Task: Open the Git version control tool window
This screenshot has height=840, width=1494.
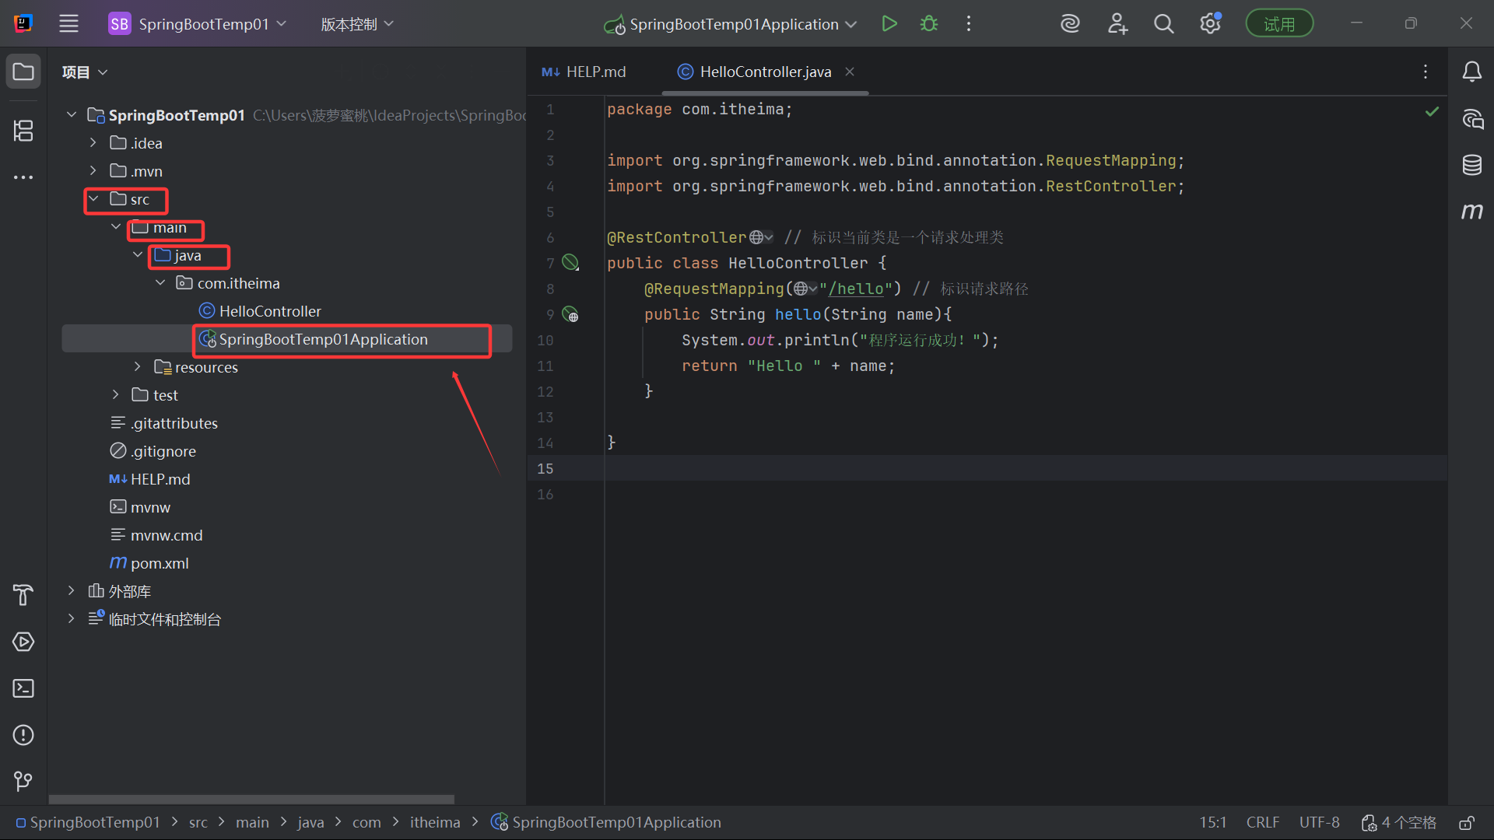Action: [23, 781]
